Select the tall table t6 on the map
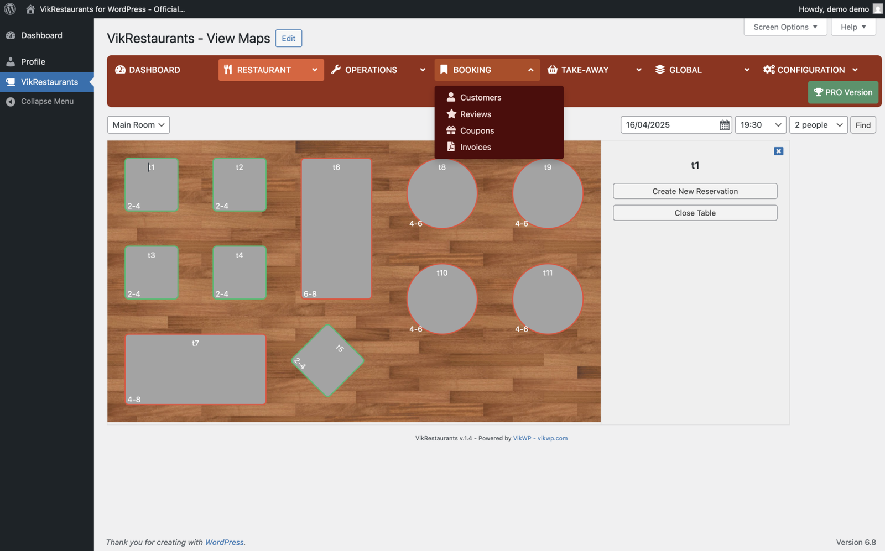 (x=336, y=229)
